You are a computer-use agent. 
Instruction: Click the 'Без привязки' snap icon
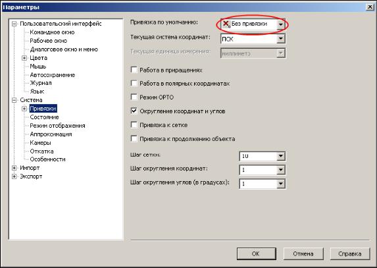pyautogui.click(x=226, y=24)
